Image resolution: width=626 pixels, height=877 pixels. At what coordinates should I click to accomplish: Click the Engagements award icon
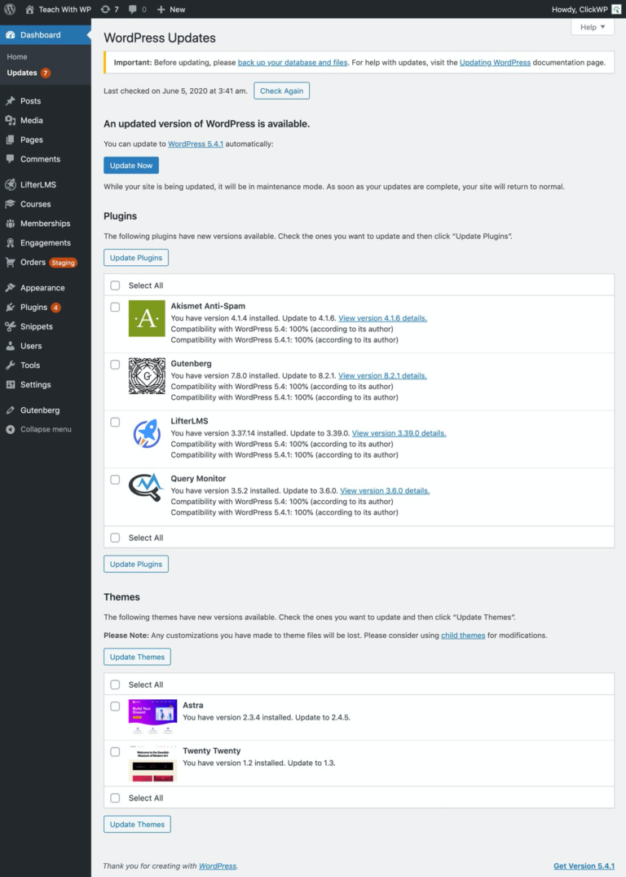(x=10, y=243)
